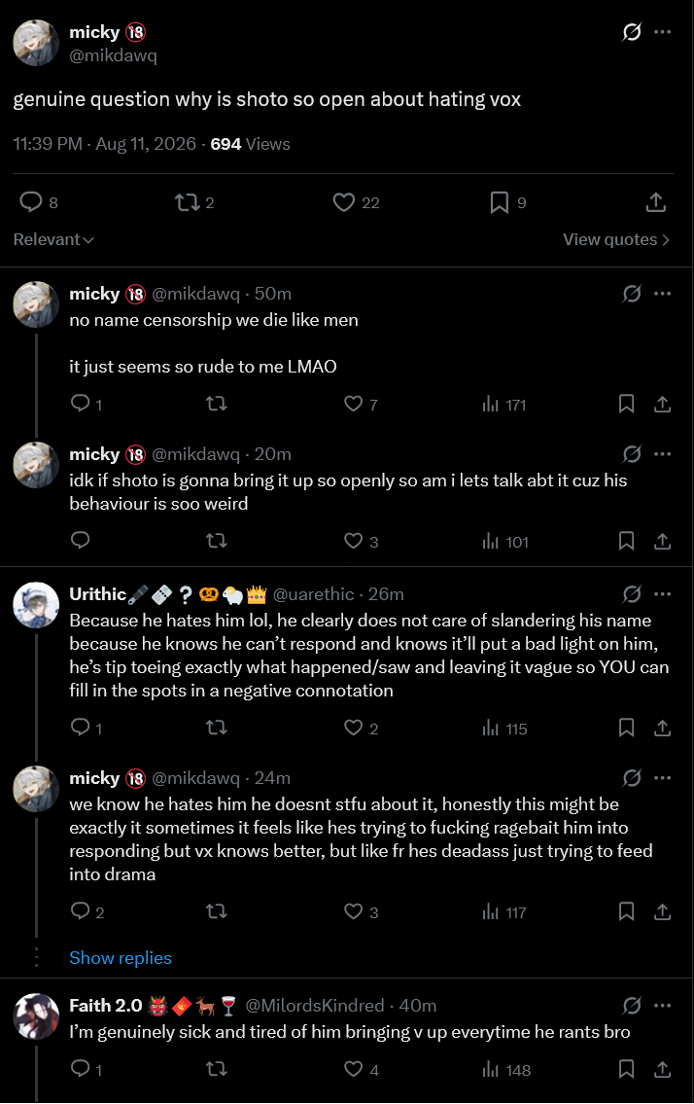Repost the main tweet showing 2 reposts

click(x=194, y=202)
